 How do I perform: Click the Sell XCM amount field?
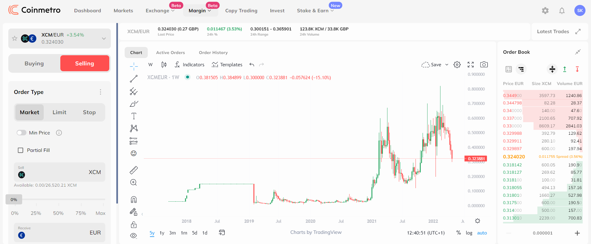pyautogui.click(x=59, y=172)
